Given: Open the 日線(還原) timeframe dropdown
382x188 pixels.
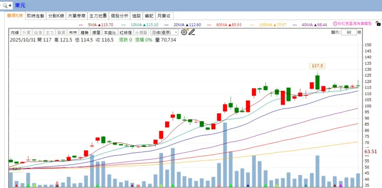Looking at the screenshot, I should point(165,32).
